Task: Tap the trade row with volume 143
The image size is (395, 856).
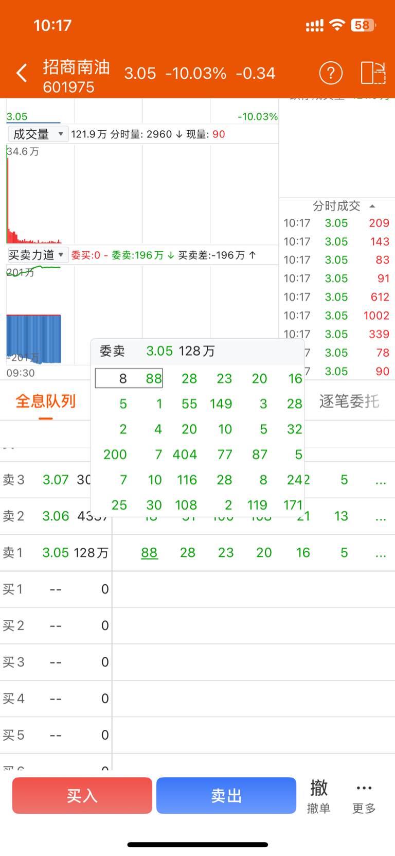Action: tap(337, 241)
